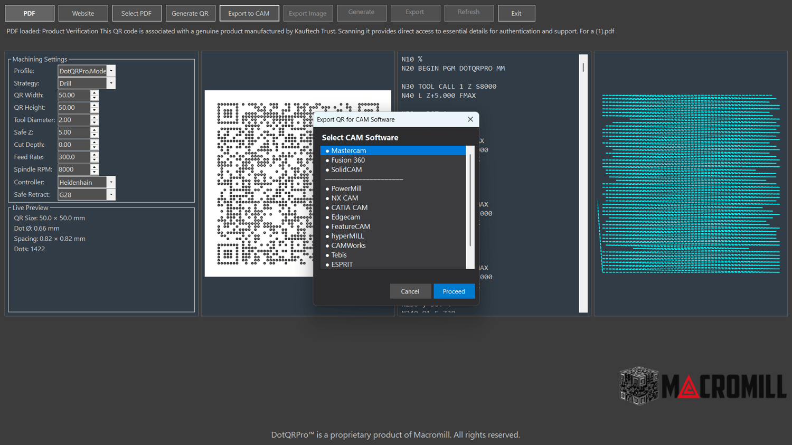Click the G-code panel scrollbar
Viewport: 792px width, 445px height.
583,184
